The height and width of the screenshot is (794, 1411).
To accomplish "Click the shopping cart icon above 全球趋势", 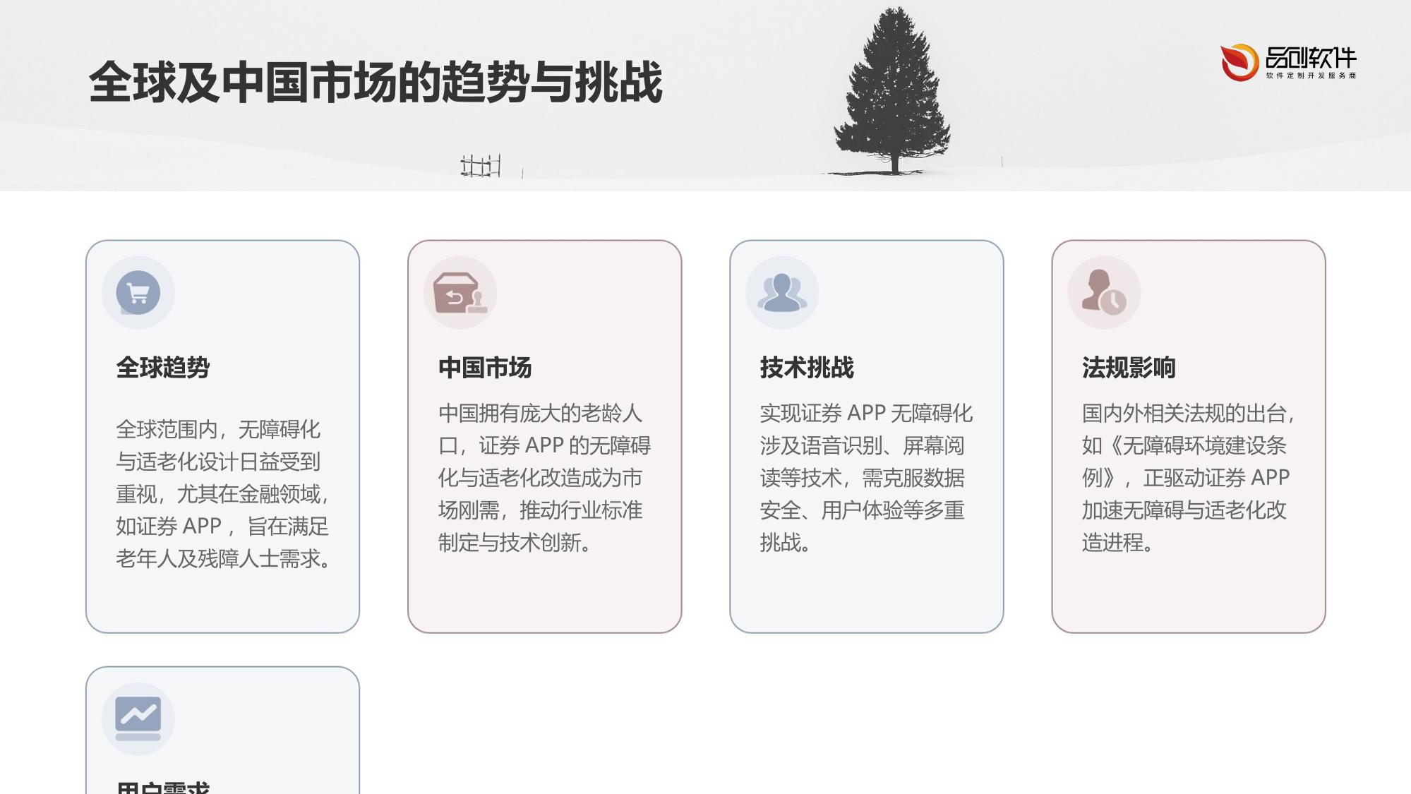I will pos(138,292).
